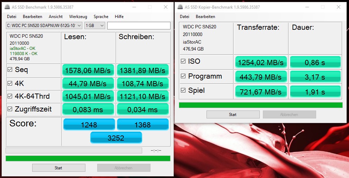Close the Kopier-Benchmark window

(339, 7)
